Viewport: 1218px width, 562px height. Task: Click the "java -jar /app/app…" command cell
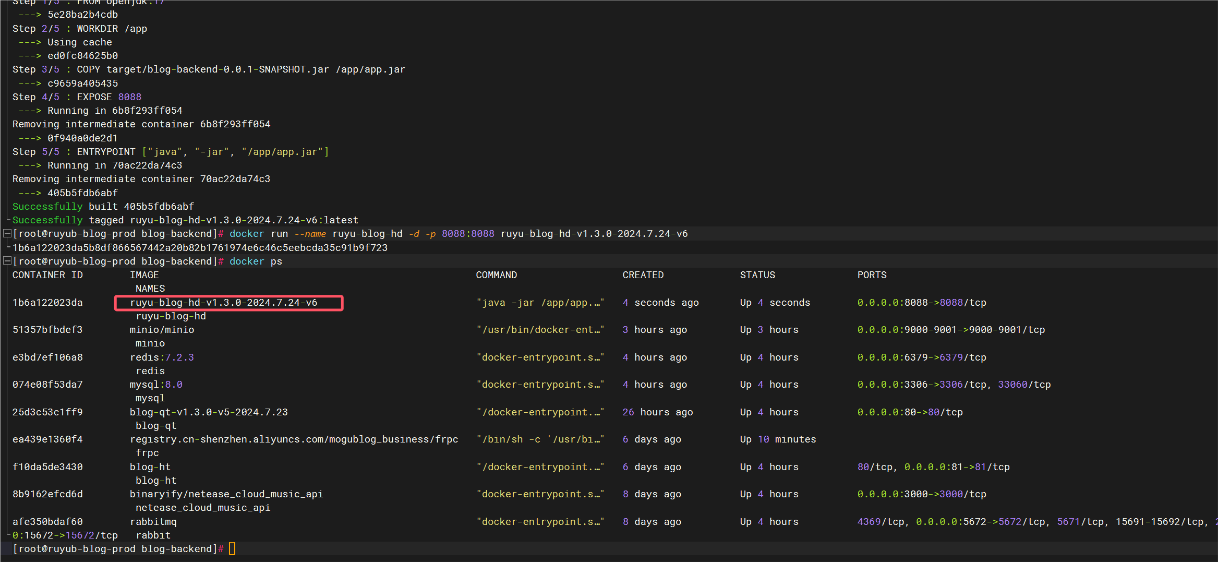pyautogui.click(x=540, y=303)
